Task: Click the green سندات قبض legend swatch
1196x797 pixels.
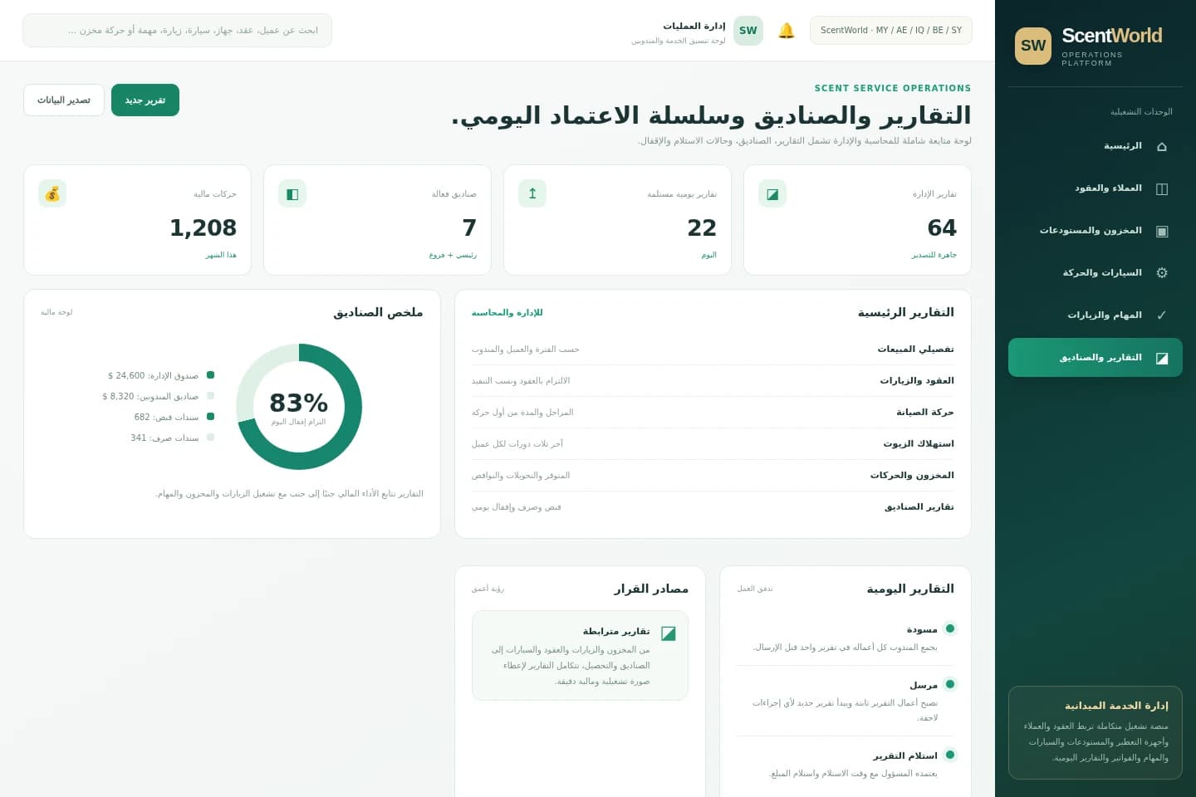Action: (211, 417)
